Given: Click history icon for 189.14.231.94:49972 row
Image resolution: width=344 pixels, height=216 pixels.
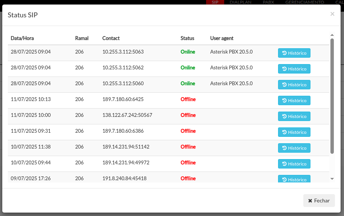Looking at the screenshot, I should [284, 164].
